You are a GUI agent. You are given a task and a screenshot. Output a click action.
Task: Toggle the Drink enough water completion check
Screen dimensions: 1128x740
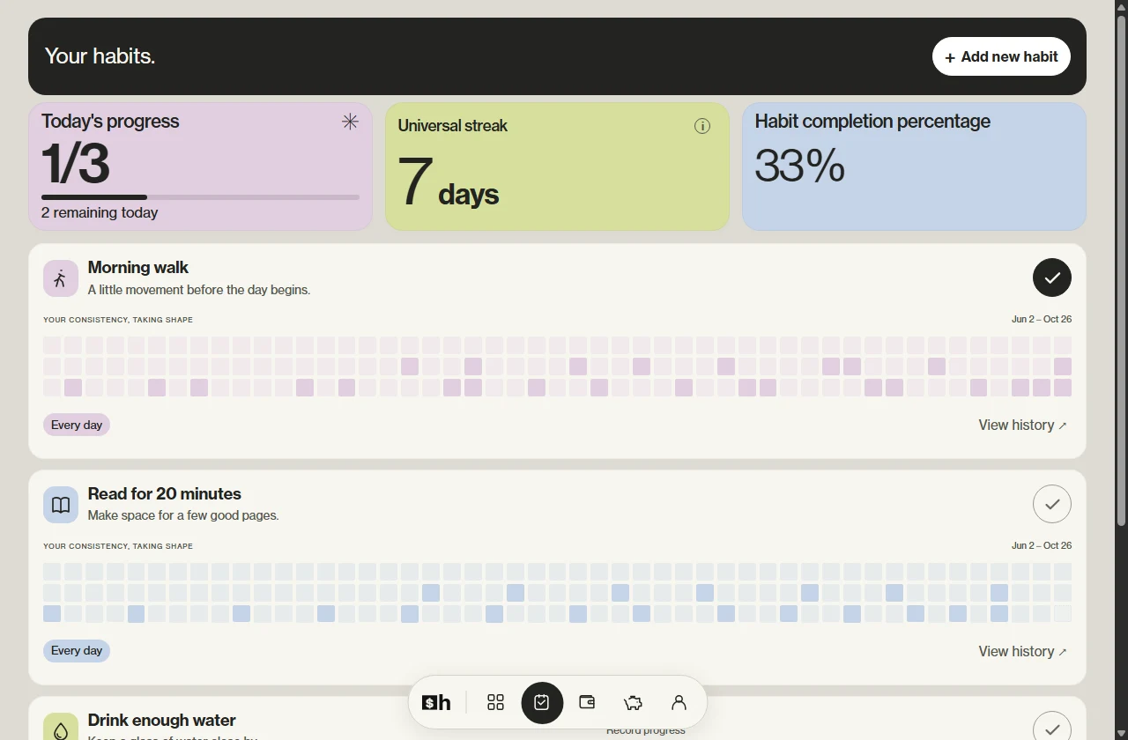coord(1052,729)
